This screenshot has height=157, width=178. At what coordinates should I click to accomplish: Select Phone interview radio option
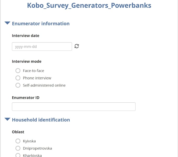[18, 78]
